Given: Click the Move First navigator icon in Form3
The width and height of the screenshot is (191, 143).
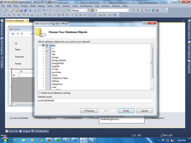Looking at the screenshot, I should (13, 34).
